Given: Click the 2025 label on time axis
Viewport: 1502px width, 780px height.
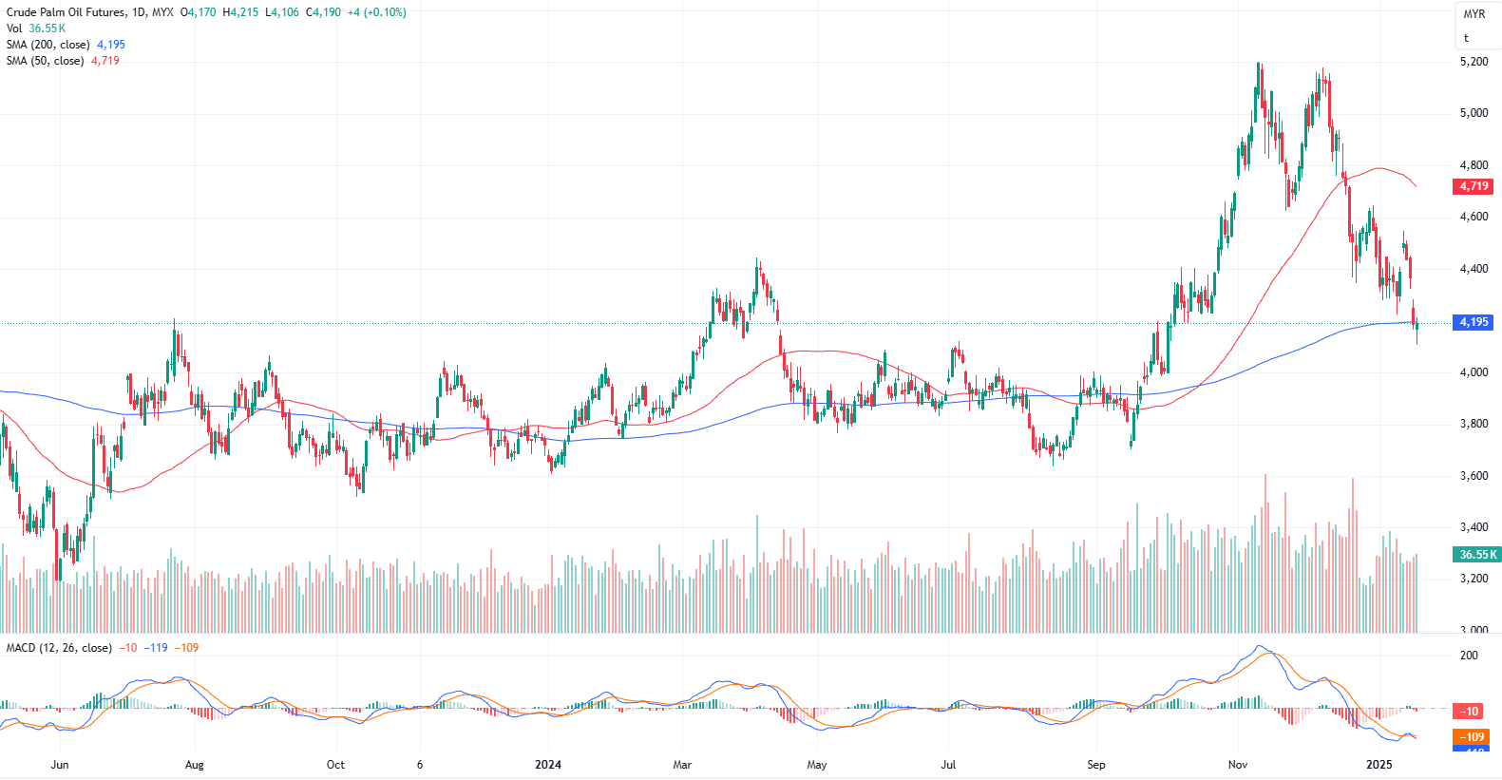Looking at the screenshot, I should pos(1378,765).
